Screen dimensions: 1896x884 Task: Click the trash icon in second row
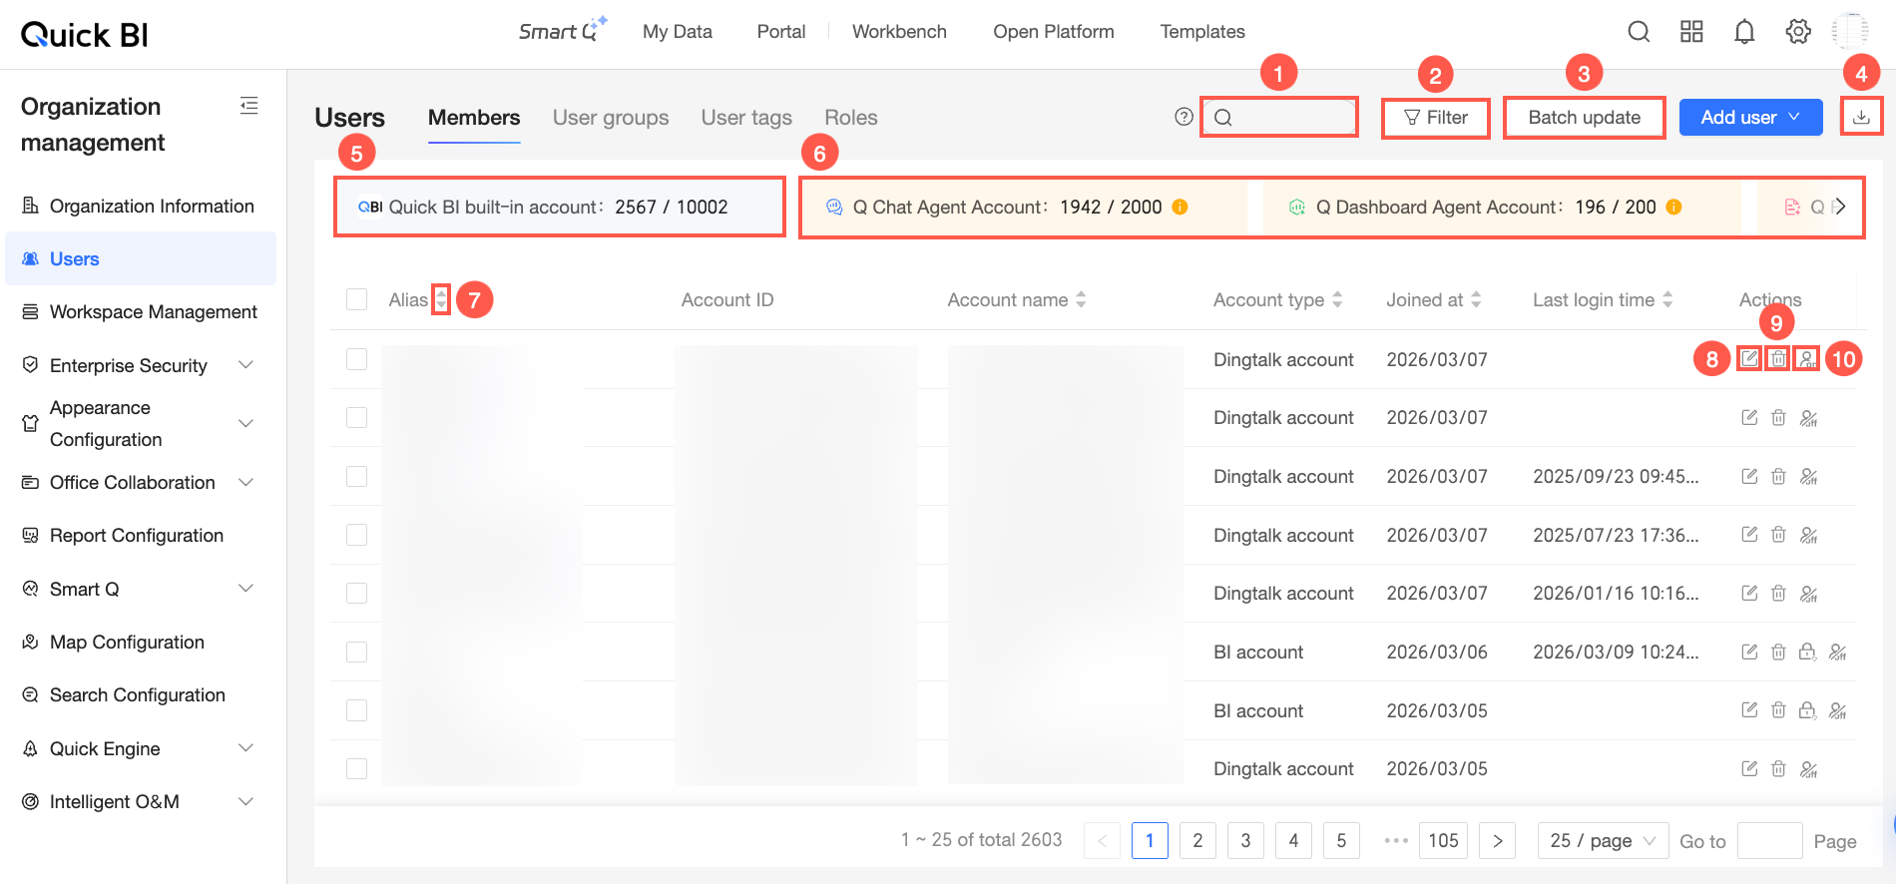pos(1778,417)
